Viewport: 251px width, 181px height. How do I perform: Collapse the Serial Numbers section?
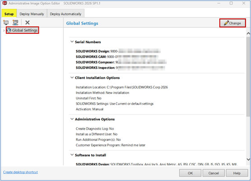point(72,42)
